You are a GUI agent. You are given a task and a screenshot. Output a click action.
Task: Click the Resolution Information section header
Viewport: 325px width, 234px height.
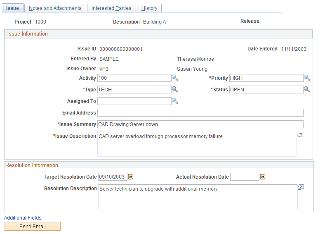point(159,165)
